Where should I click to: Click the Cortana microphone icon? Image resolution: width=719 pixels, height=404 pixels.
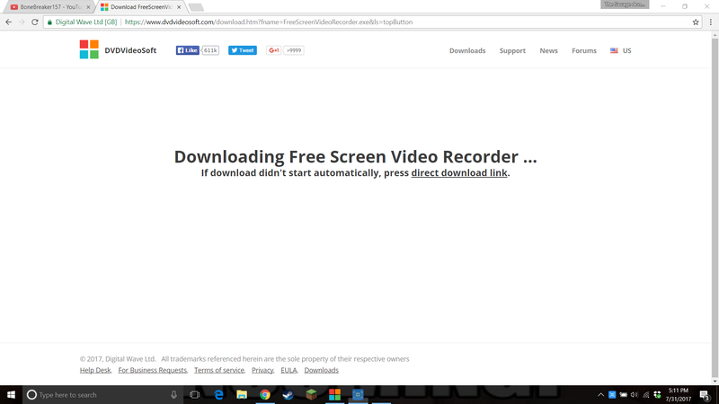pos(173,394)
